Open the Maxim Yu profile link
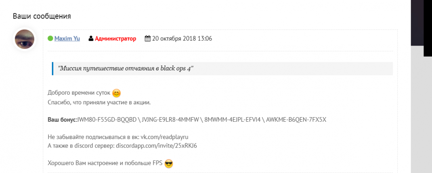 pos(67,39)
